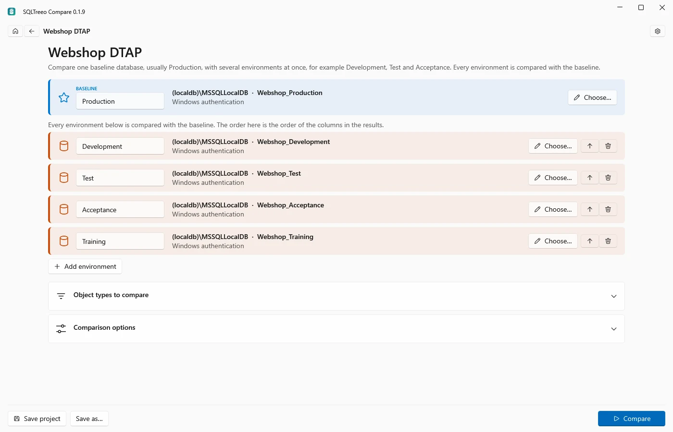Edit the Test name field
The image size is (673, 432).
click(120, 178)
